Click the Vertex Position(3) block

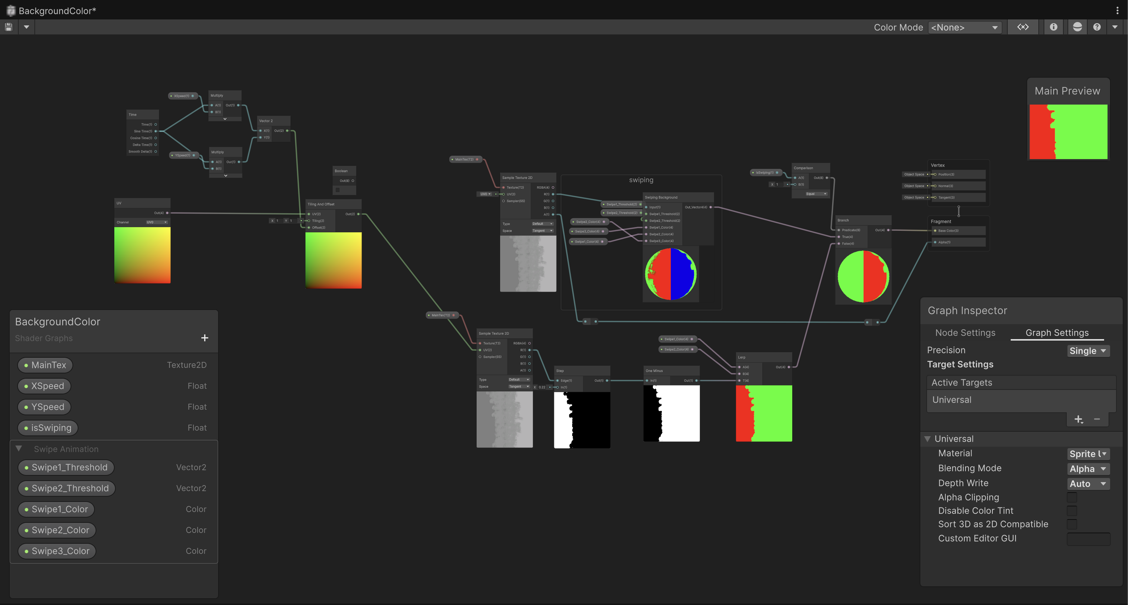pos(958,174)
